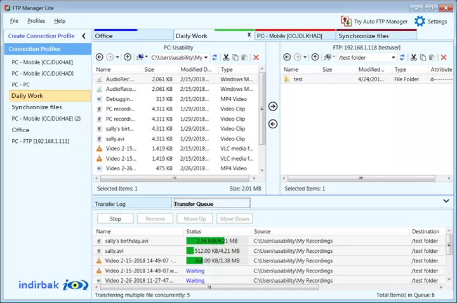457x303 pixels.
Task: Paste into the FTP folder
Action: (432, 57)
